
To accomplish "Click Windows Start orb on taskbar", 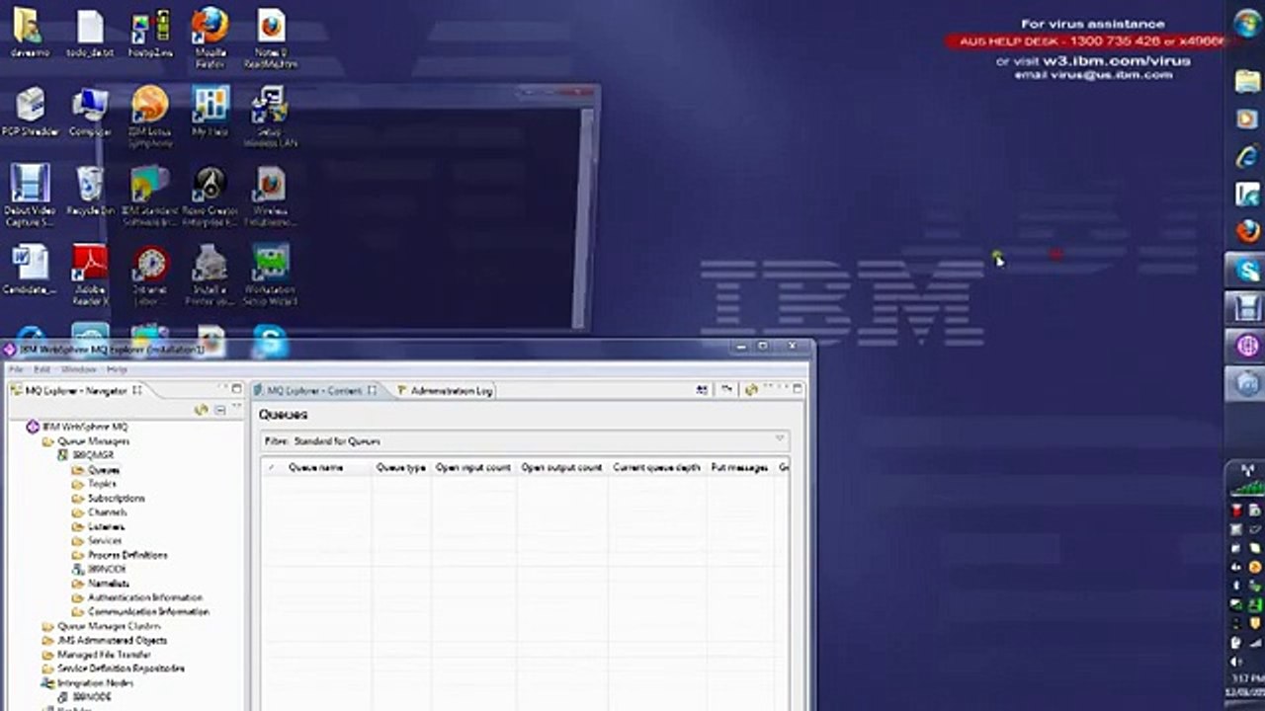I will [x=1246, y=26].
